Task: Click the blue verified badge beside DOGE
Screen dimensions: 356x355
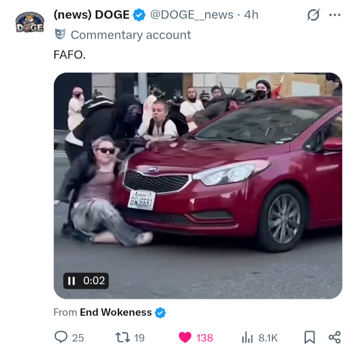Action: coord(139,15)
